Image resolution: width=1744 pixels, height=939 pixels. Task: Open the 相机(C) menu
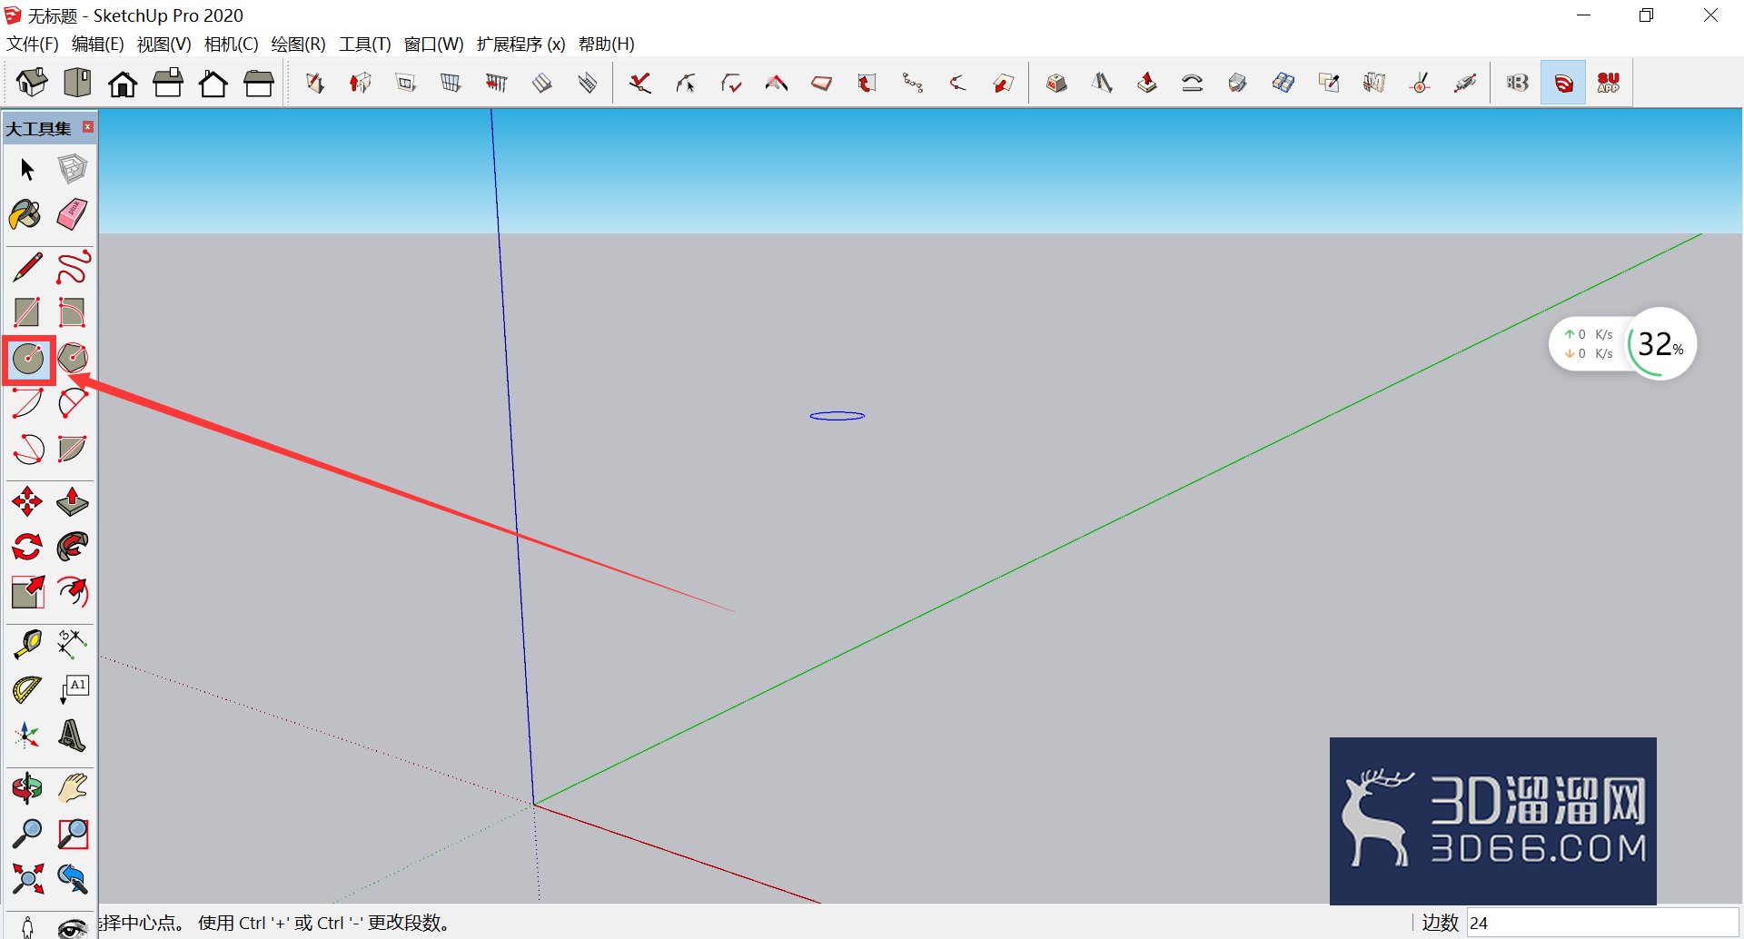click(231, 44)
